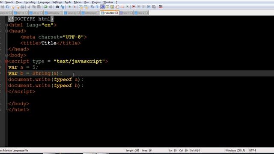The image size is (274, 154).
Task: Click Save Recorded Macro icon
Action: tap(154, 7)
